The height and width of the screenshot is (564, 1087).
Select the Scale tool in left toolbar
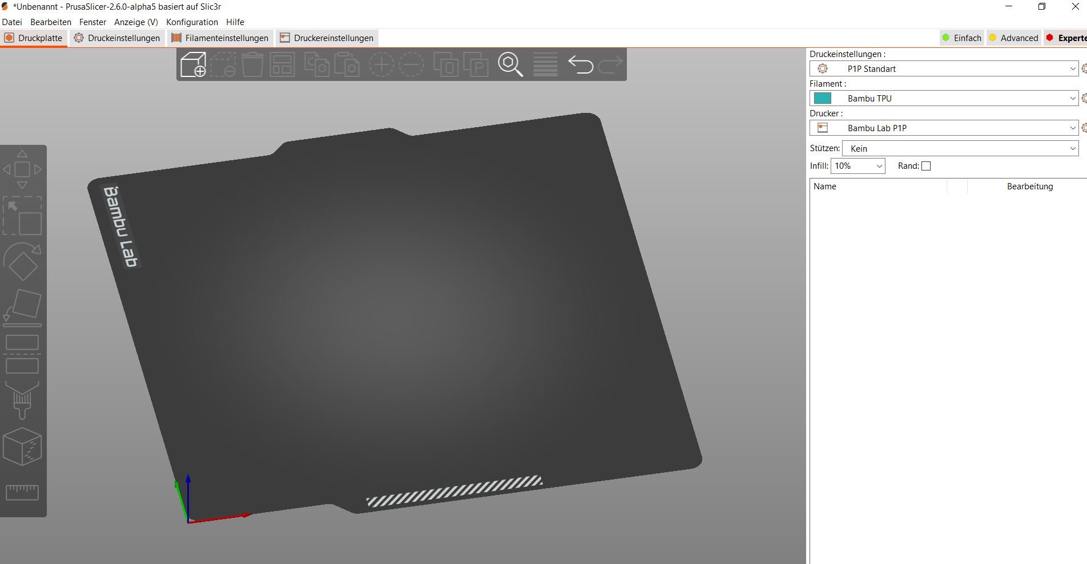pos(22,216)
